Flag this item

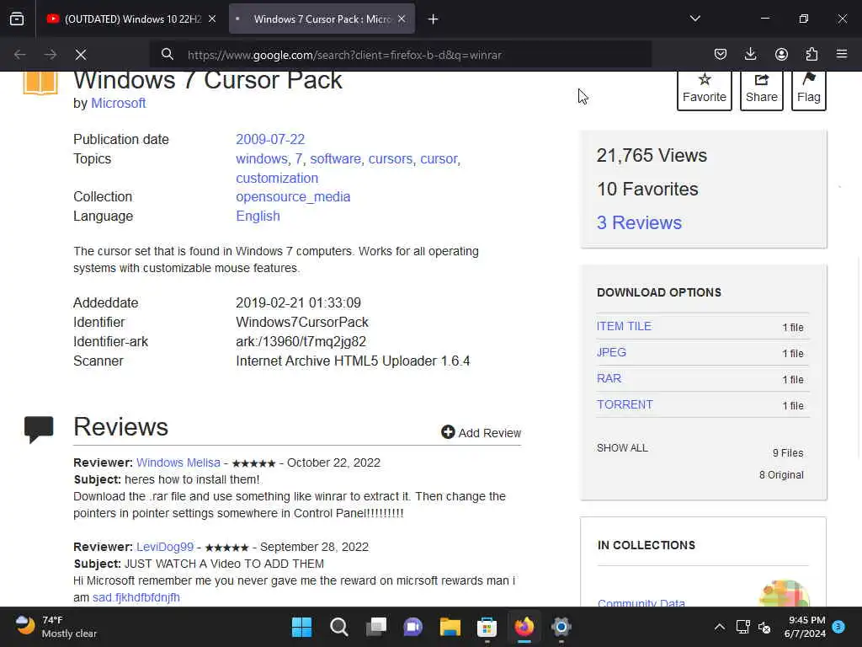click(809, 90)
